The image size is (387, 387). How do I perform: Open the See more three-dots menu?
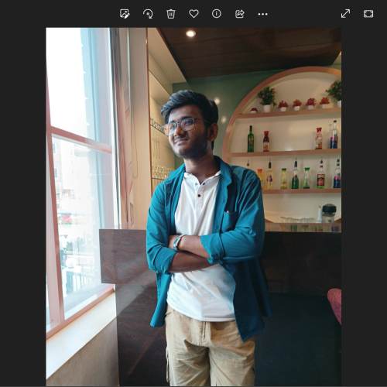click(262, 14)
